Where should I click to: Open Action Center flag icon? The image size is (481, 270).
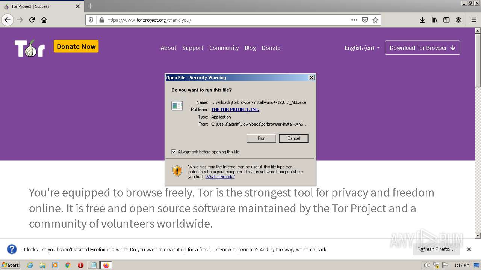point(445,265)
